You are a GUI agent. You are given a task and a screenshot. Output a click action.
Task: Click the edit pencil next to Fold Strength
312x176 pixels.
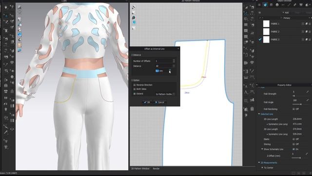coord(308,92)
